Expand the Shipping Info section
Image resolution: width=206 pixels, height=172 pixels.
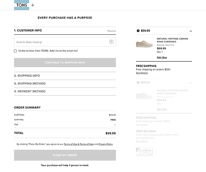(27, 75)
